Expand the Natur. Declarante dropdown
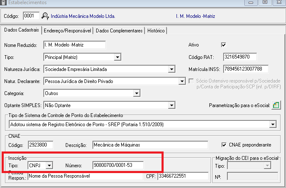 point(182,81)
